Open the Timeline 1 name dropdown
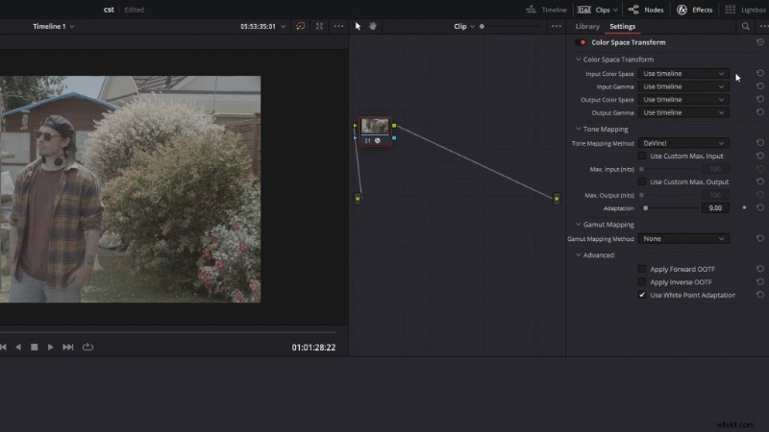Viewport: 769px width, 432px height. click(54, 27)
